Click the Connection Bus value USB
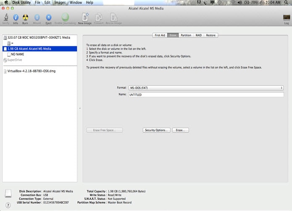The image size is (292, 211). (46, 195)
